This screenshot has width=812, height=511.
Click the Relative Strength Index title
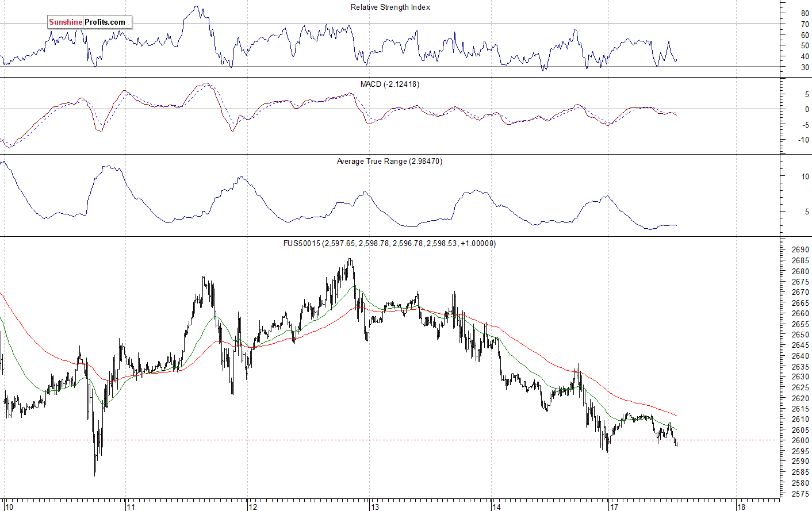(x=390, y=7)
